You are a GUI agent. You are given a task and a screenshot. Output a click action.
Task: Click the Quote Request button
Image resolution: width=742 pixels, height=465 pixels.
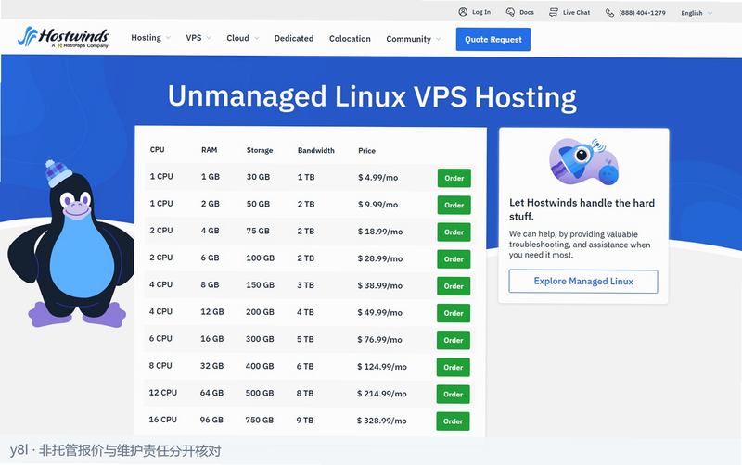493,39
